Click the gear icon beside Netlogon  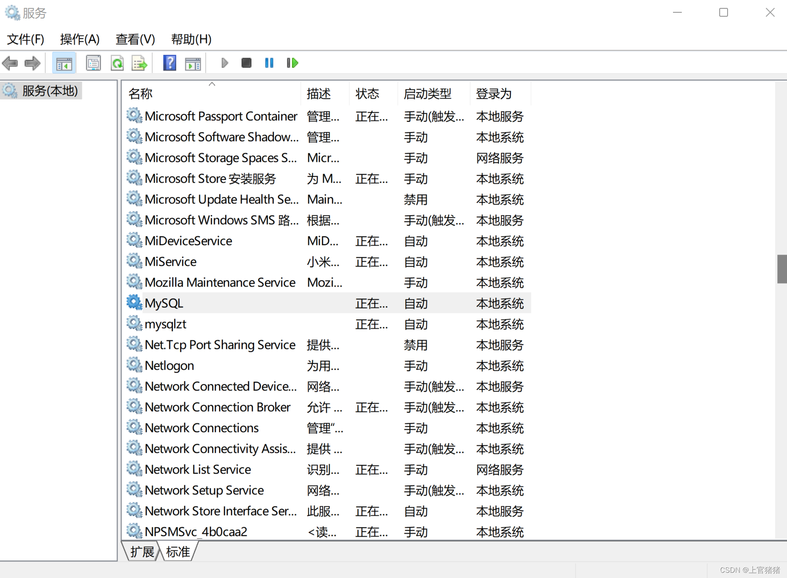click(134, 365)
